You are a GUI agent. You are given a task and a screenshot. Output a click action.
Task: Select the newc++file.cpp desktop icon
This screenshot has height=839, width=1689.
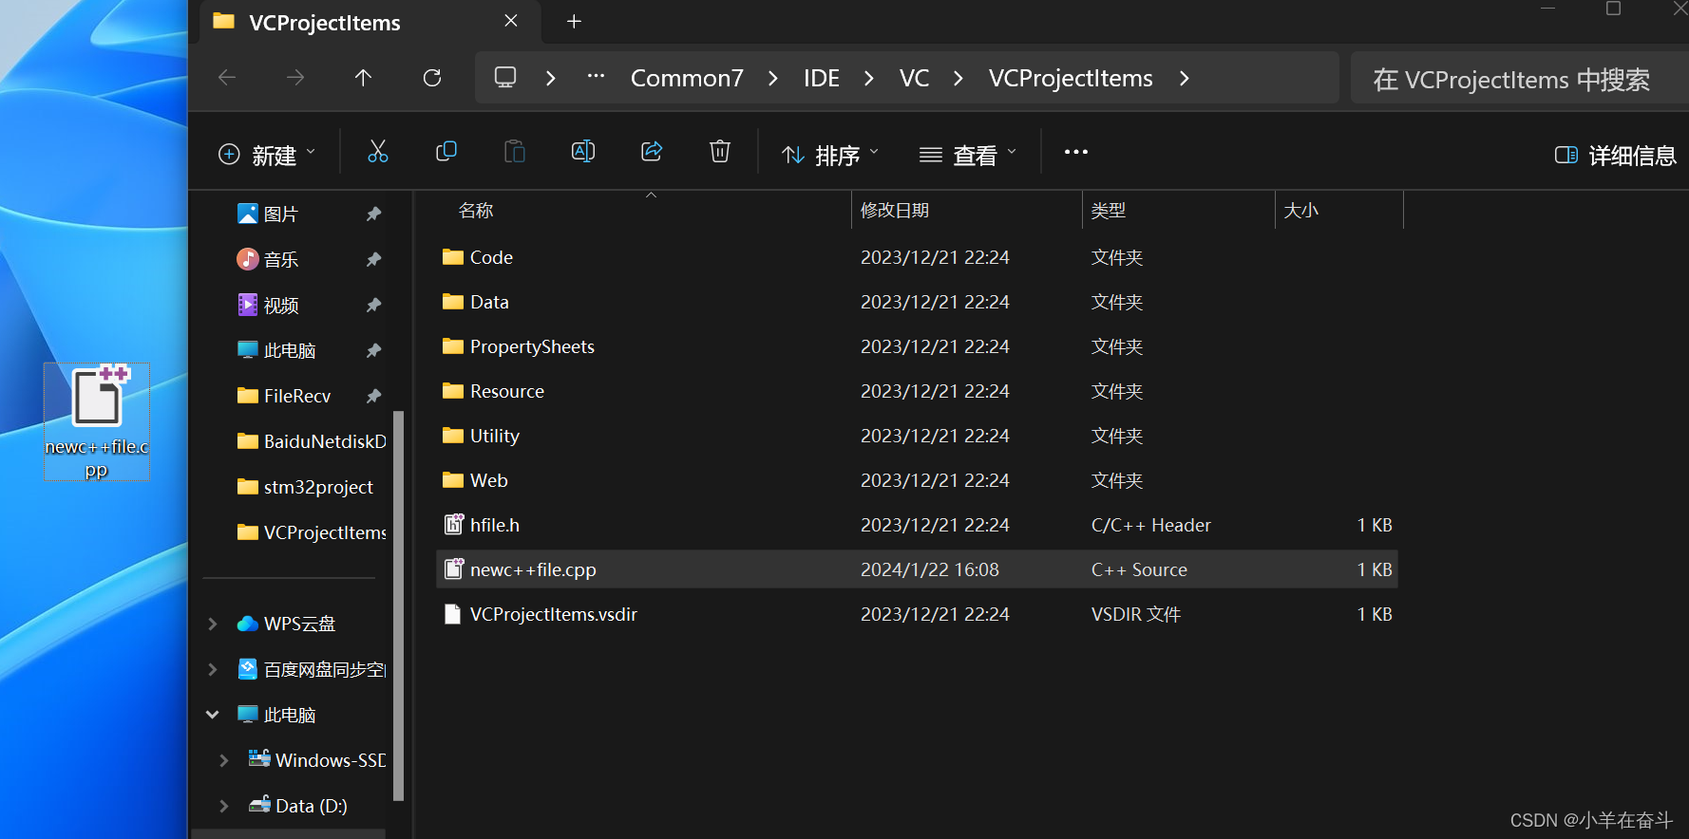(x=97, y=421)
